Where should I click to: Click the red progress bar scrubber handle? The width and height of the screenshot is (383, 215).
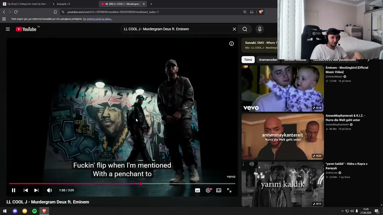coord(141,184)
